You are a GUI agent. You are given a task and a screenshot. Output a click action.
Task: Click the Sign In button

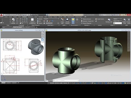pos(105,15)
